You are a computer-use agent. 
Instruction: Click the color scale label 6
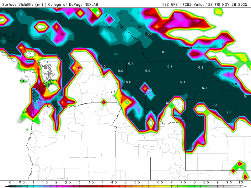[x=148, y=182]
